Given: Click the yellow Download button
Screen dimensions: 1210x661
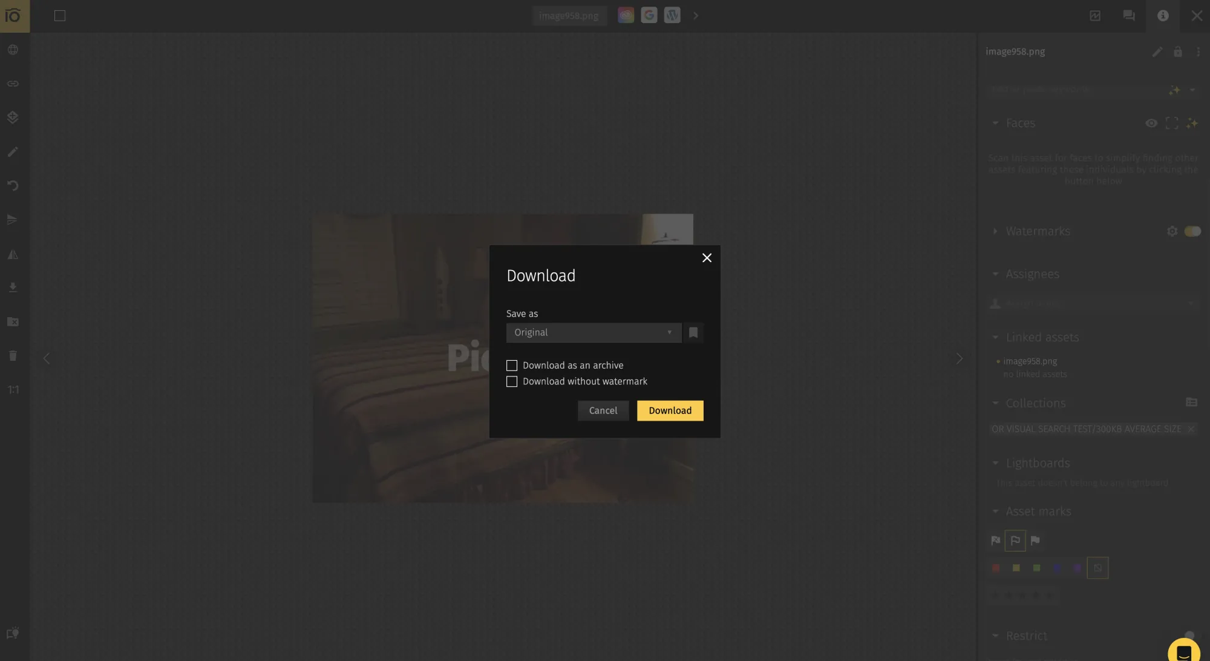Looking at the screenshot, I should point(670,410).
